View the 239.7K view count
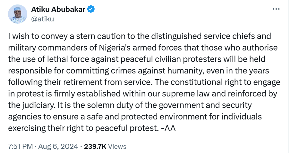The image size is (290, 153). 95,146
